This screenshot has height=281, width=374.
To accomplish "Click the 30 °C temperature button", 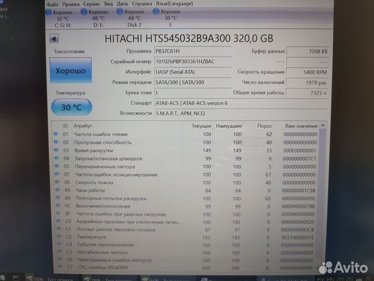I will 72,107.
